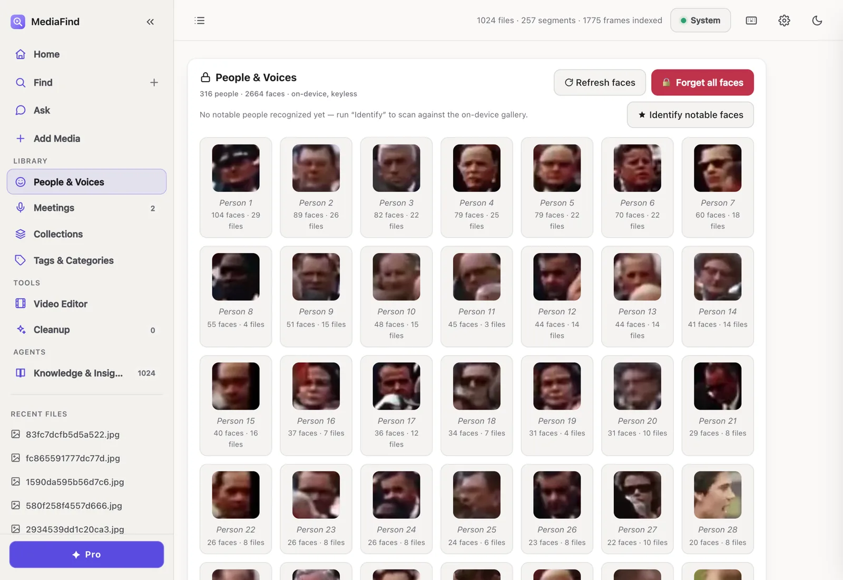The width and height of the screenshot is (843, 580).
Task: Click Refresh faces button
Action: coord(600,83)
